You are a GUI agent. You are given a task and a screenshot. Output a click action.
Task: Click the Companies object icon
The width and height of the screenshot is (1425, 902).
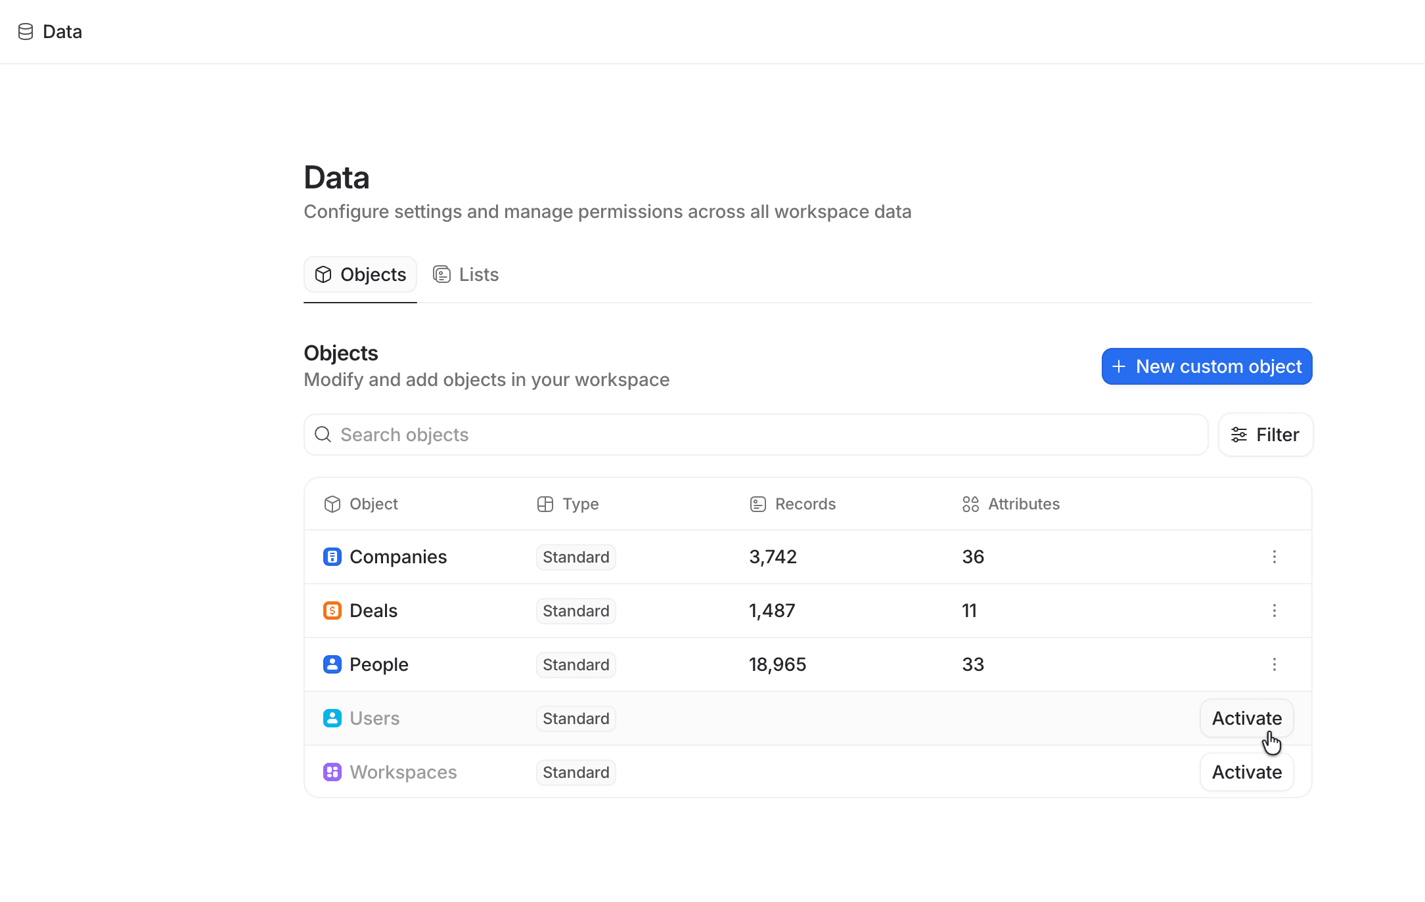click(332, 557)
